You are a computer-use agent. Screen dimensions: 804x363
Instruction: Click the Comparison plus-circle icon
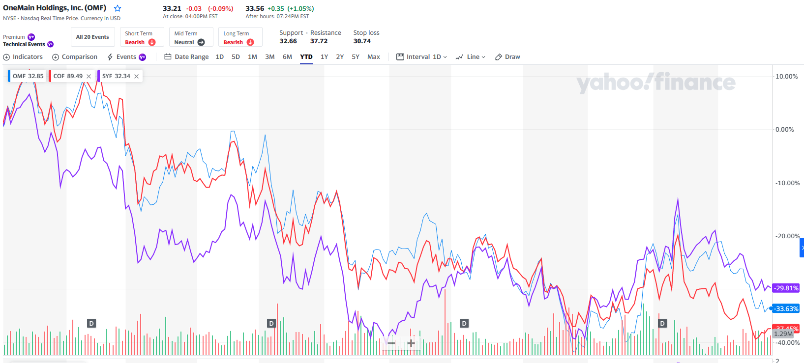(56, 57)
